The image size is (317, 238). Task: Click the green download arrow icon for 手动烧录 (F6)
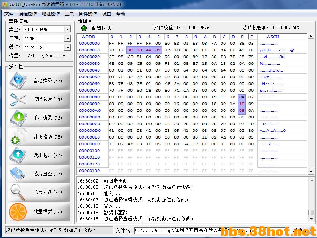[18, 118]
